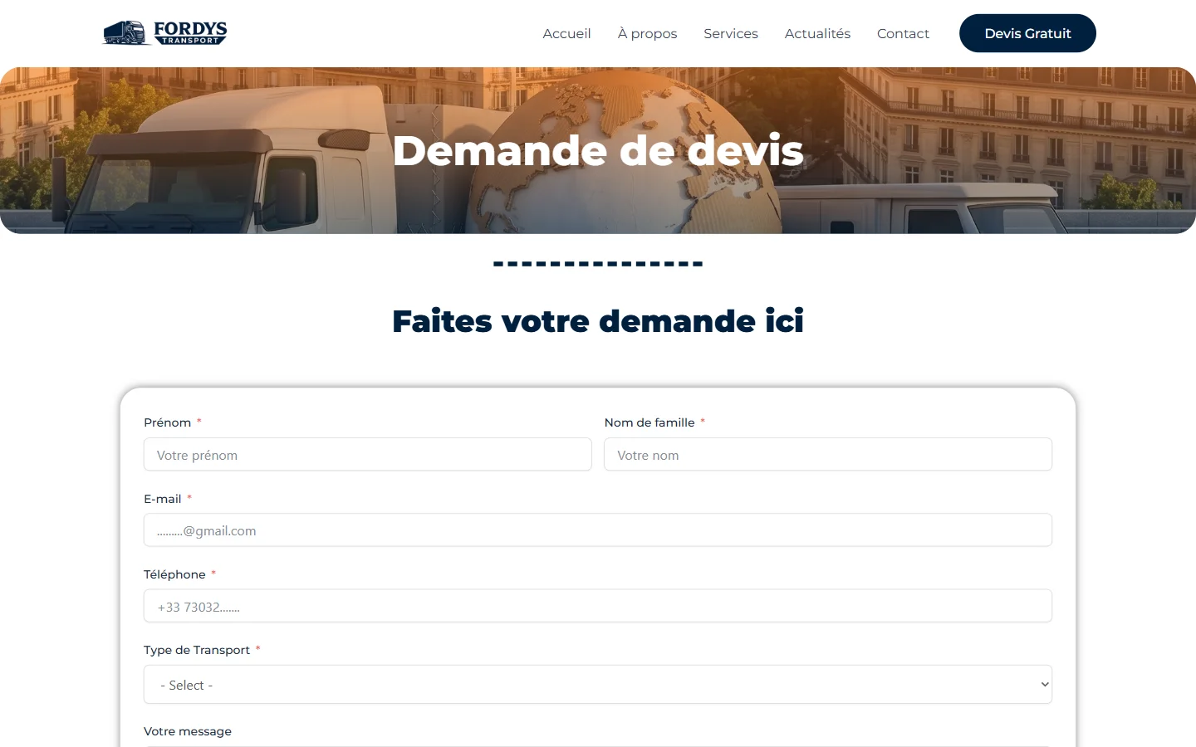
Task: Open the Accueil menu item
Action: point(566,34)
